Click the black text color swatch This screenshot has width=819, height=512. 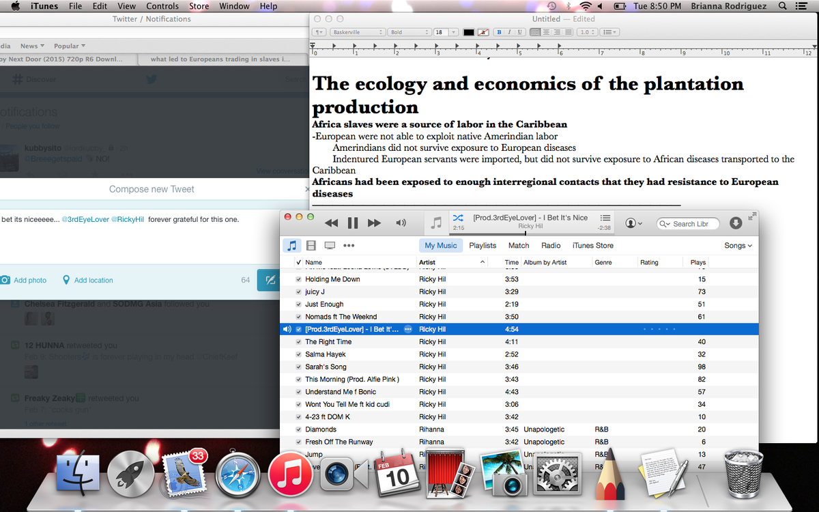click(x=469, y=32)
